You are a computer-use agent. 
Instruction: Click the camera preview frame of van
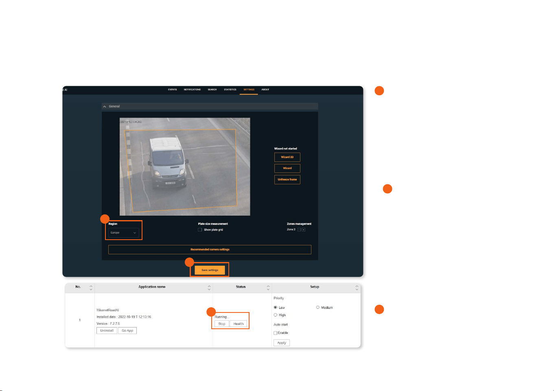coord(185,167)
